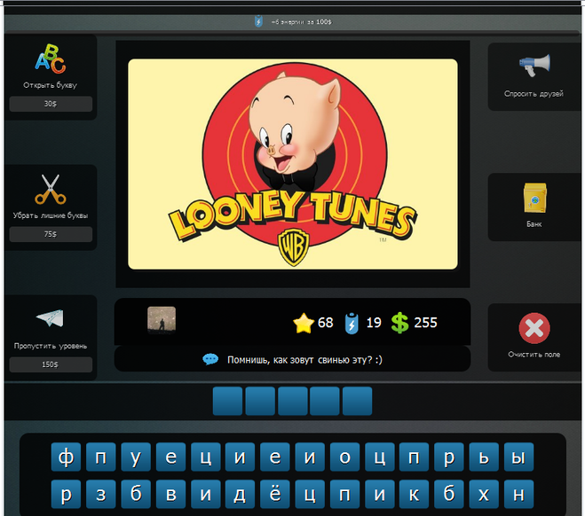Select the letter у tile
The width and height of the screenshot is (585, 516).
[136, 457]
